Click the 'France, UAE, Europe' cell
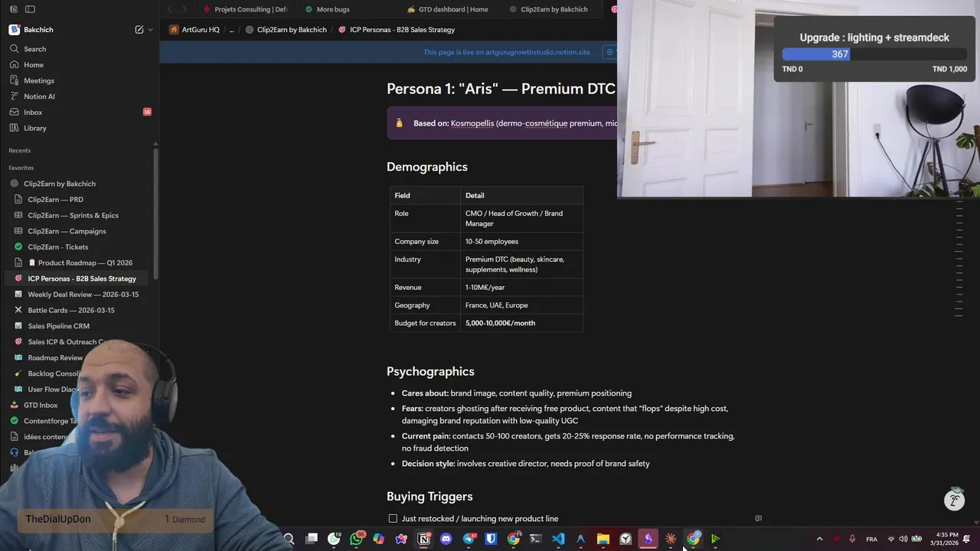 (x=521, y=305)
